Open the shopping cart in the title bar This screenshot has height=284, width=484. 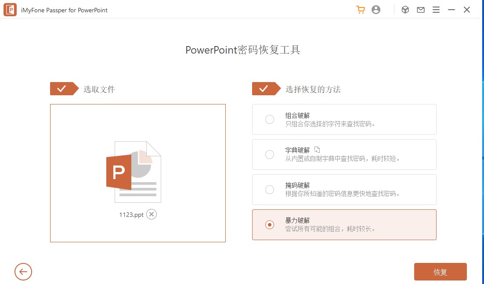(361, 9)
